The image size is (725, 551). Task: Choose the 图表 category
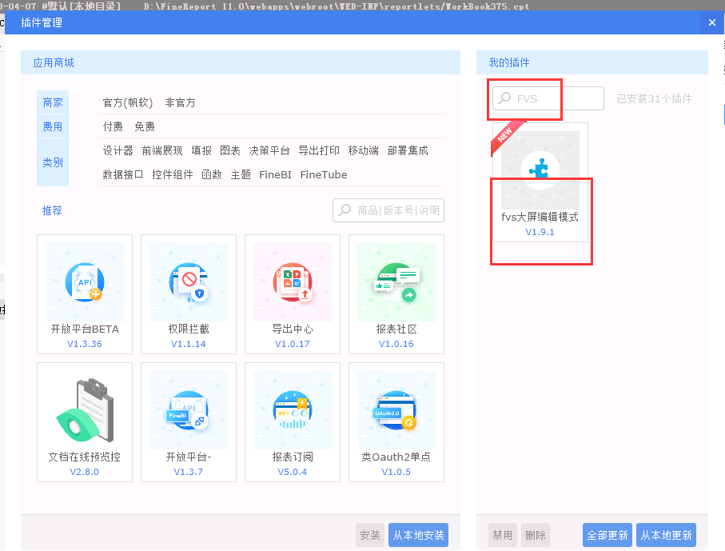[x=230, y=150]
